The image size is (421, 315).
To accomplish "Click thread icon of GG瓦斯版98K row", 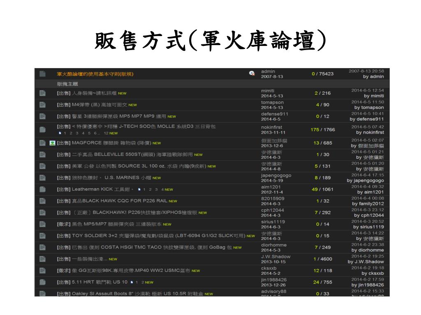I will pos(42,271).
